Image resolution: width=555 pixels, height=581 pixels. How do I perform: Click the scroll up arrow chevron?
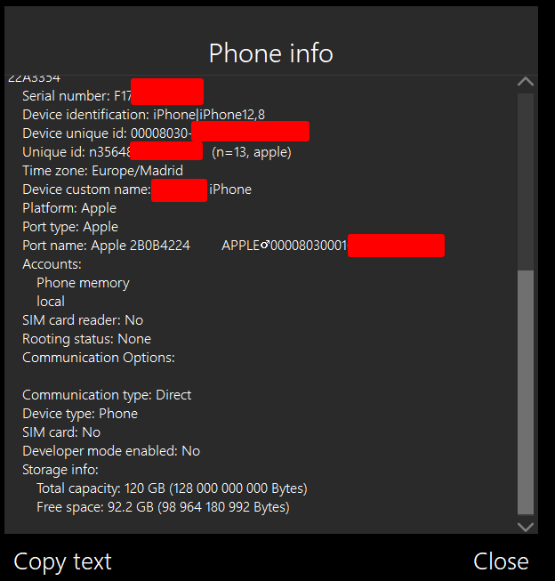click(x=526, y=82)
